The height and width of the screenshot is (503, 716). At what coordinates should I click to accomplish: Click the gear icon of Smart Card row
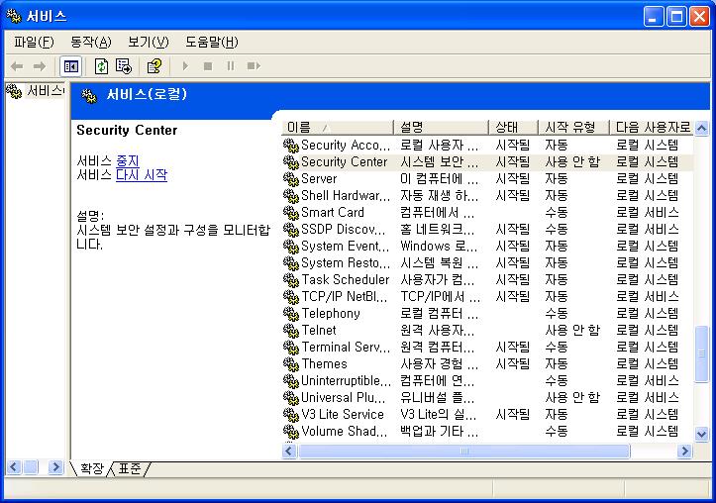tap(291, 213)
